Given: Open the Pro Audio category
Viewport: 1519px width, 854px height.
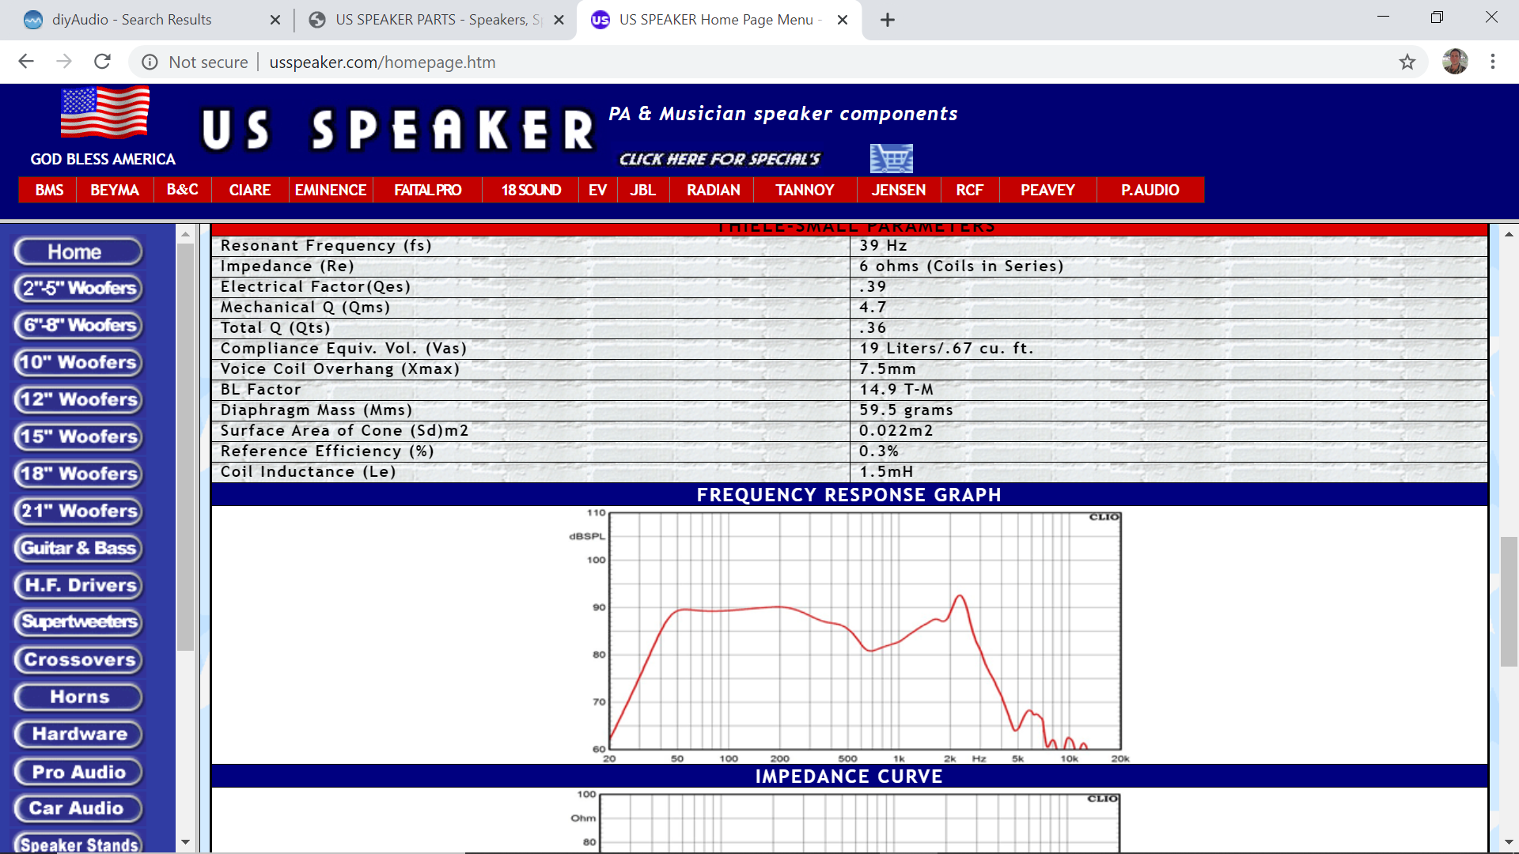Looking at the screenshot, I should click(78, 772).
